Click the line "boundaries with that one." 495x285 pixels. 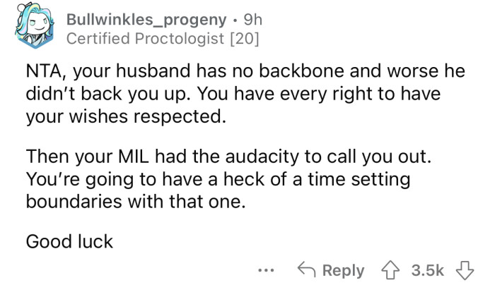click(133, 201)
